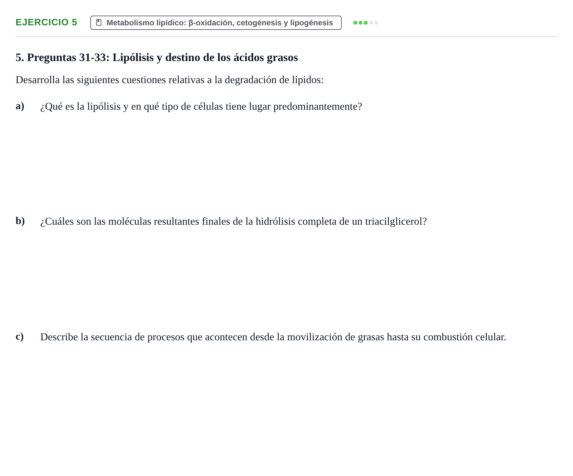Click the a) item label

pyautogui.click(x=20, y=106)
